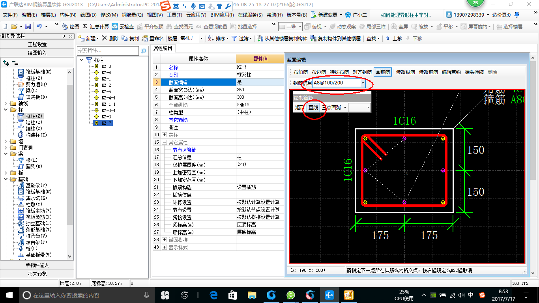Click 从其他楼层复制构件 button
The width and height of the screenshot is (539, 303).
click(282, 39)
